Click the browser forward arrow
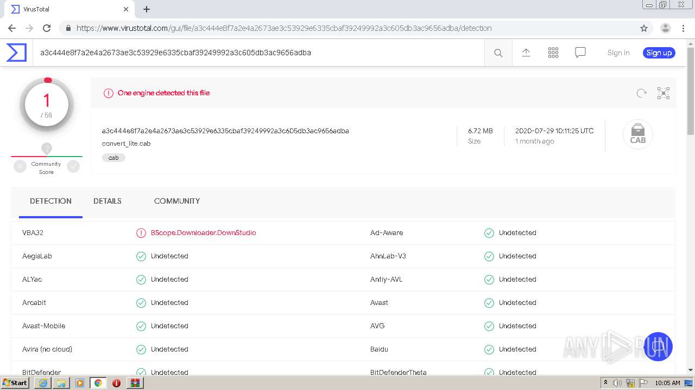 tap(29, 28)
